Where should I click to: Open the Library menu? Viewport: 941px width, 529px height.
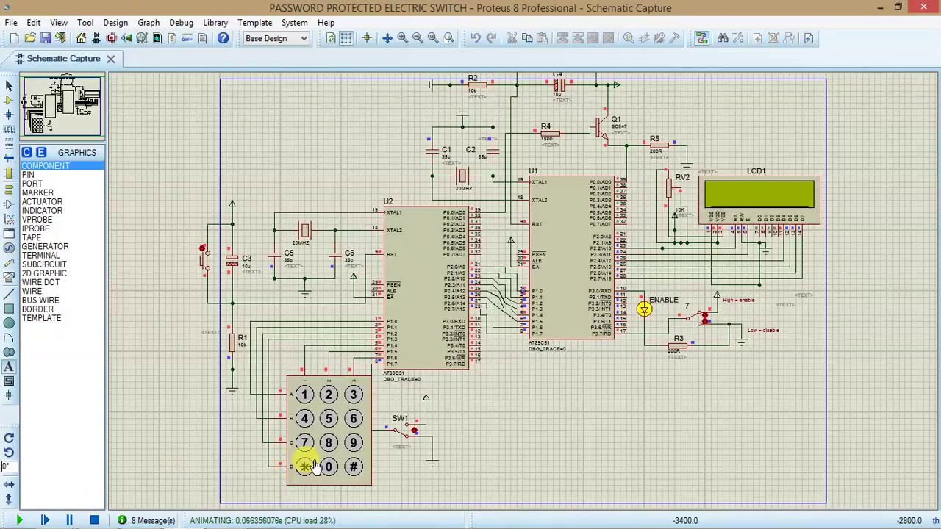coord(215,22)
